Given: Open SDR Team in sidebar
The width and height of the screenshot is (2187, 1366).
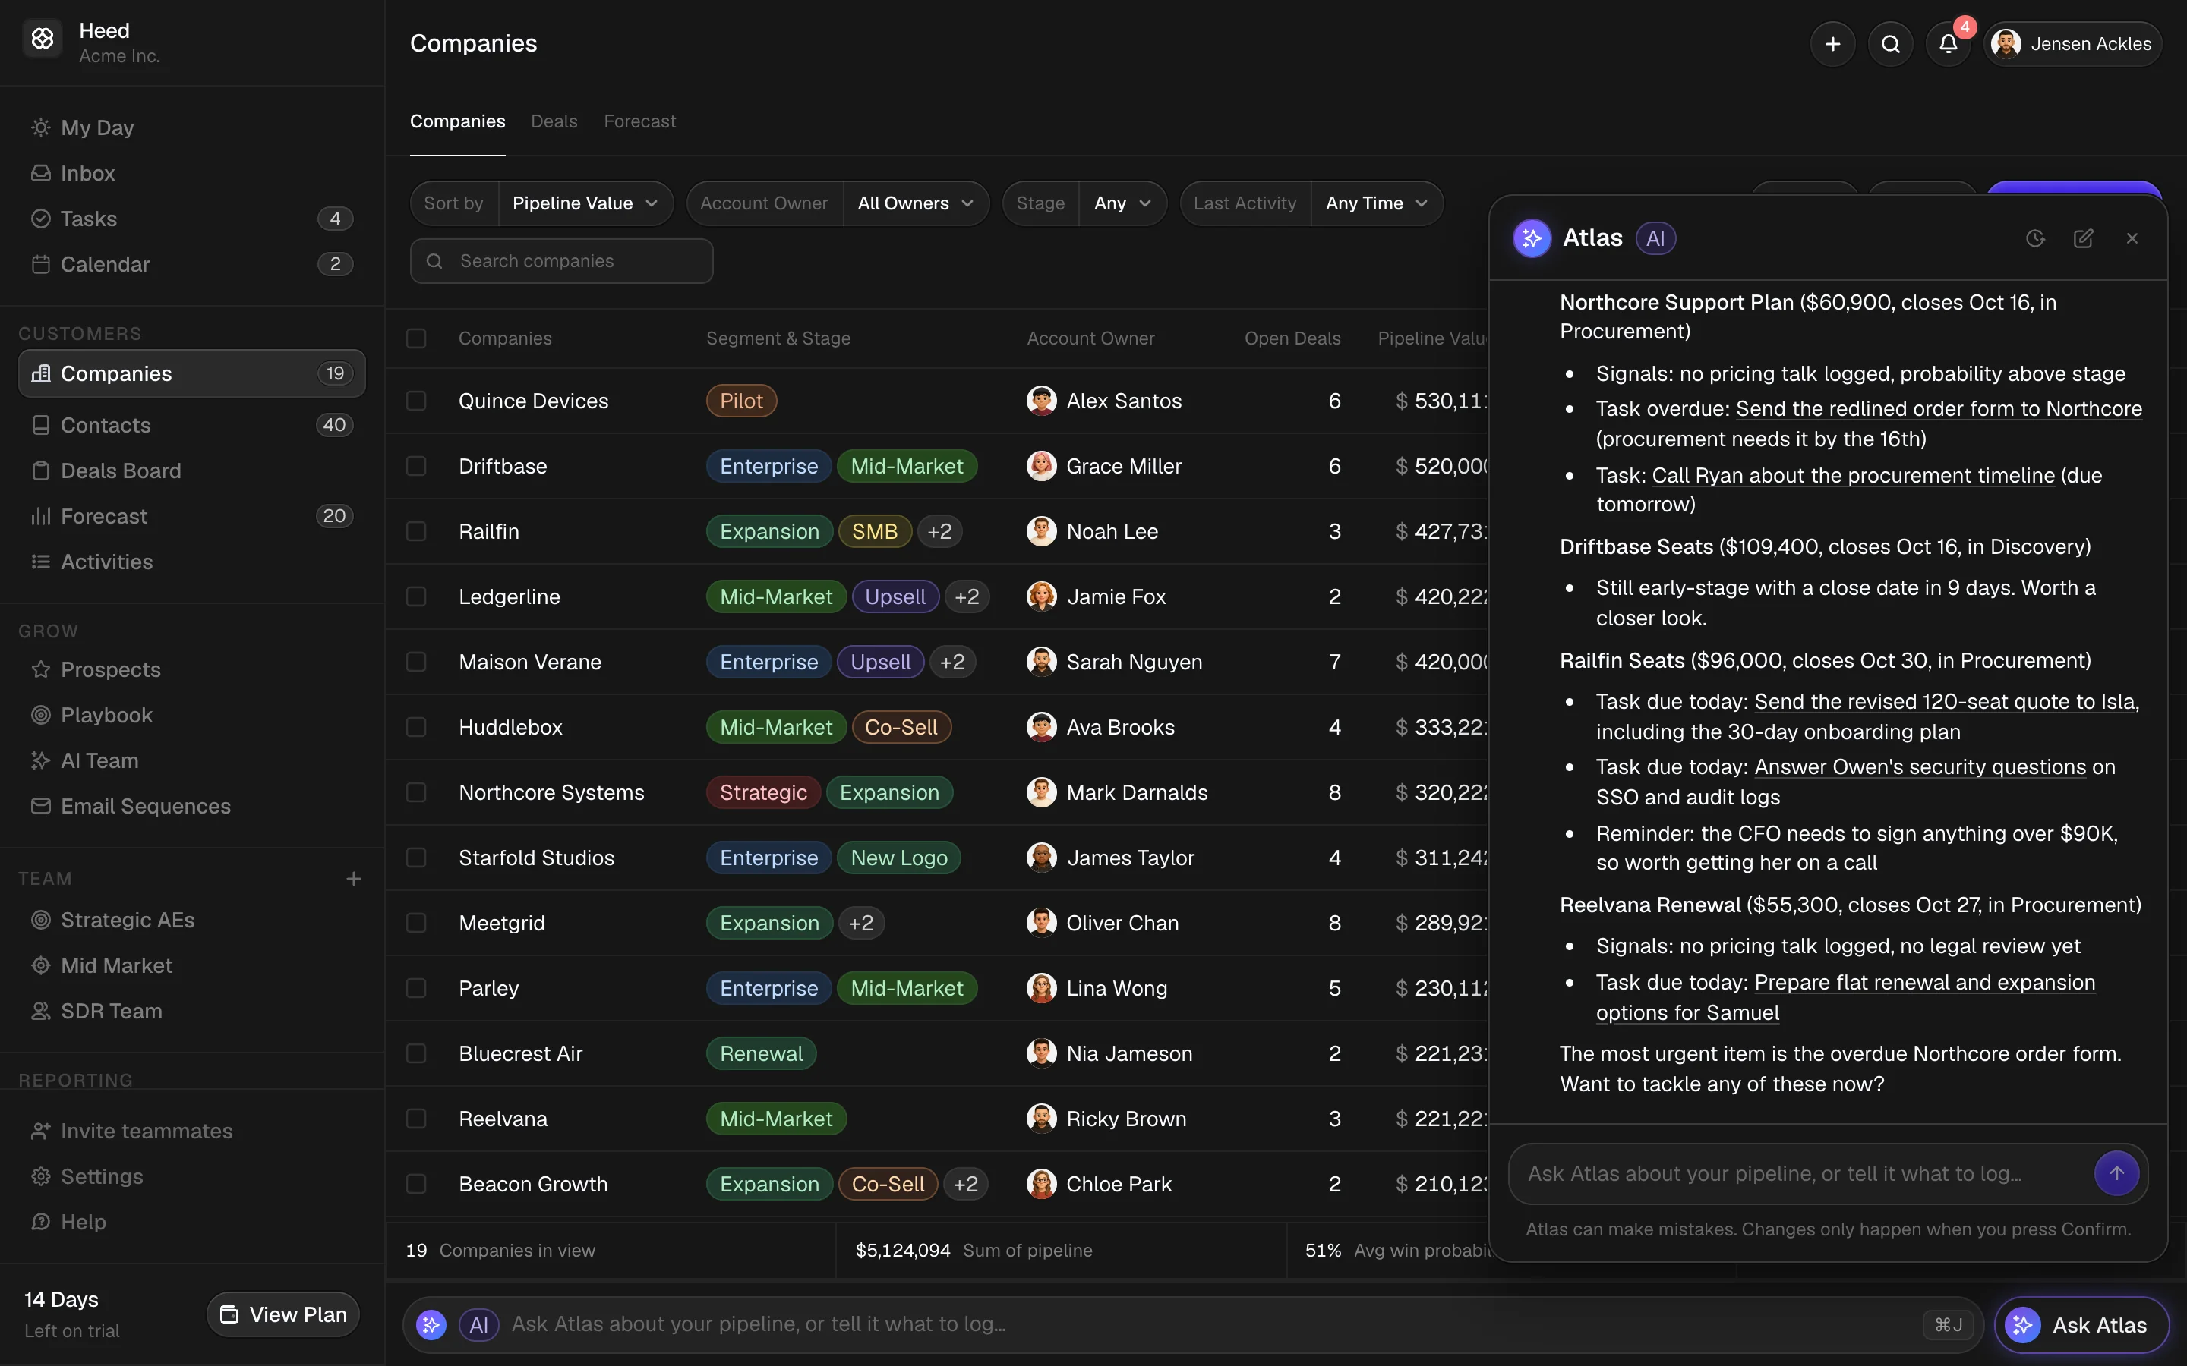Looking at the screenshot, I should click(191, 1011).
